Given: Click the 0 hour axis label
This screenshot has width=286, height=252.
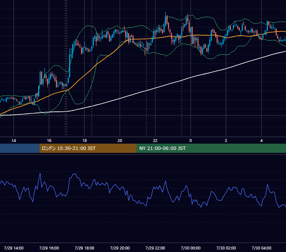Looking at the screenshot, I should [191, 141].
